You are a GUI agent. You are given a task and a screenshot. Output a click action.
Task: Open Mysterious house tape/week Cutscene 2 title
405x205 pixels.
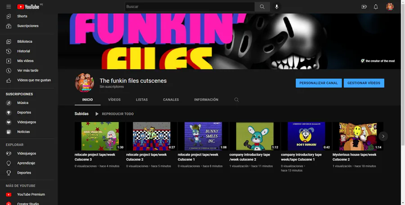355,157
